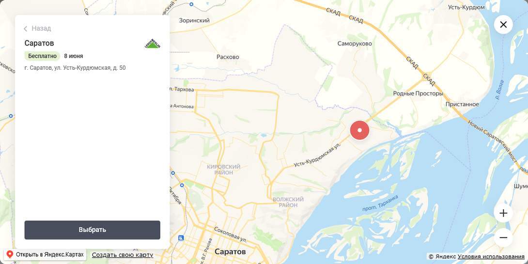The width and height of the screenshot is (528, 264).
Task: Zoom in with the plus button
Action: click(x=503, y=213)
